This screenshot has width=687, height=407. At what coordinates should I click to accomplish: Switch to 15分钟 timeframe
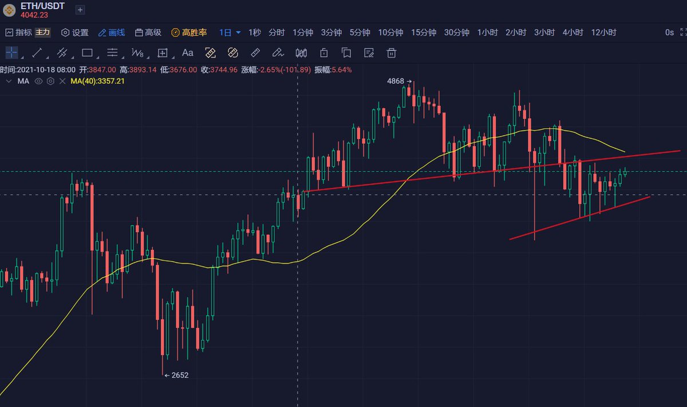pyautogui.click(x=424, y=33)
